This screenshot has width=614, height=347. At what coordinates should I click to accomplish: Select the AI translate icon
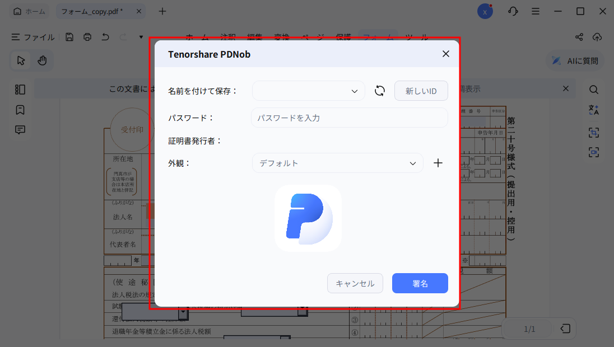pyautogui.click(x=593, y=110)
